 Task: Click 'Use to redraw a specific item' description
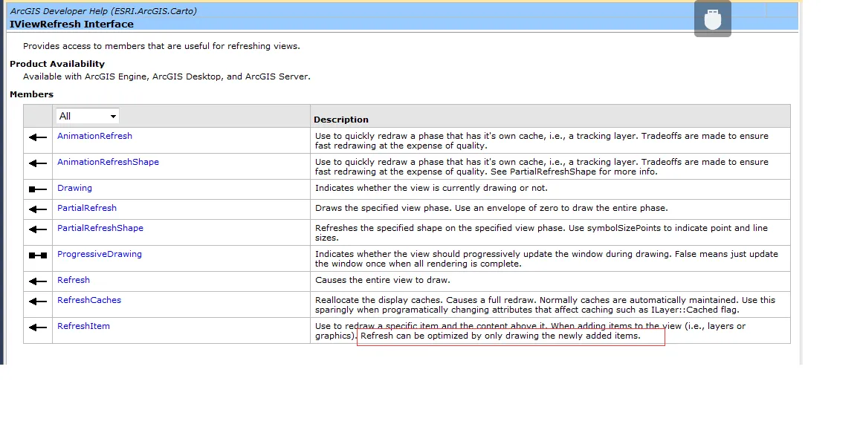pos(531,331)
